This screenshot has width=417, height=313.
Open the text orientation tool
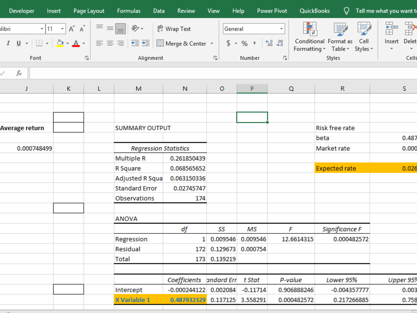pyautogui.click(x=137, y=28)
